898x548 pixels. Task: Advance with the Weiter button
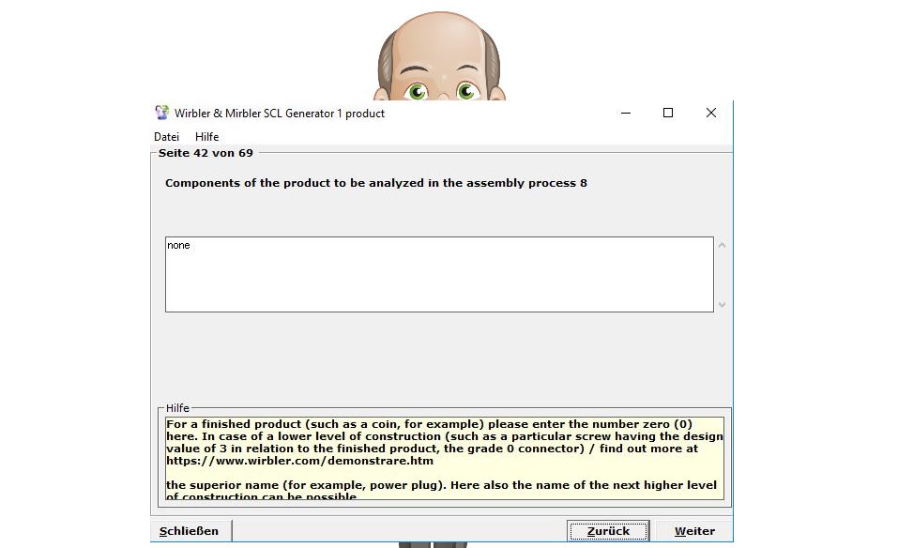693,531
